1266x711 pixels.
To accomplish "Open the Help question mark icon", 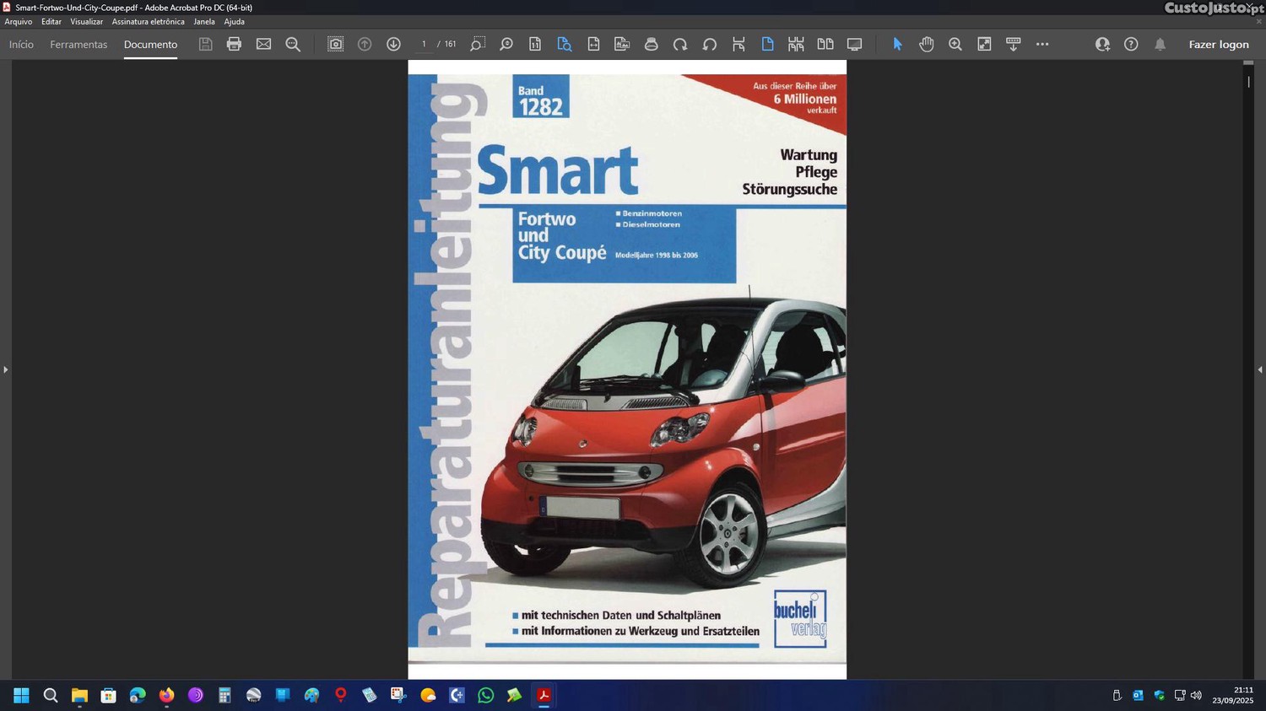I will coord(1131,44).
